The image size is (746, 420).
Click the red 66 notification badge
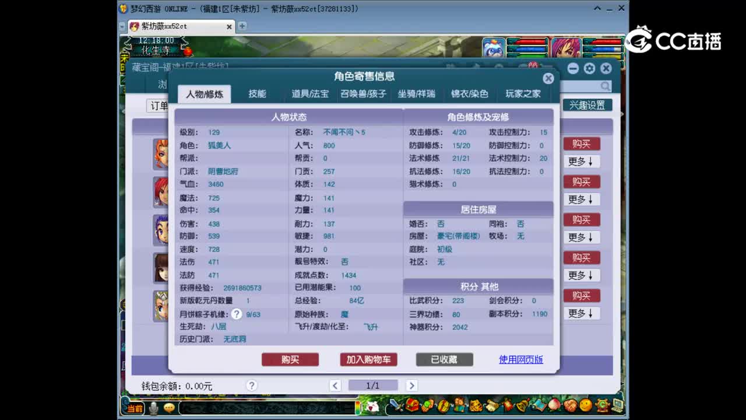[532, 66]
